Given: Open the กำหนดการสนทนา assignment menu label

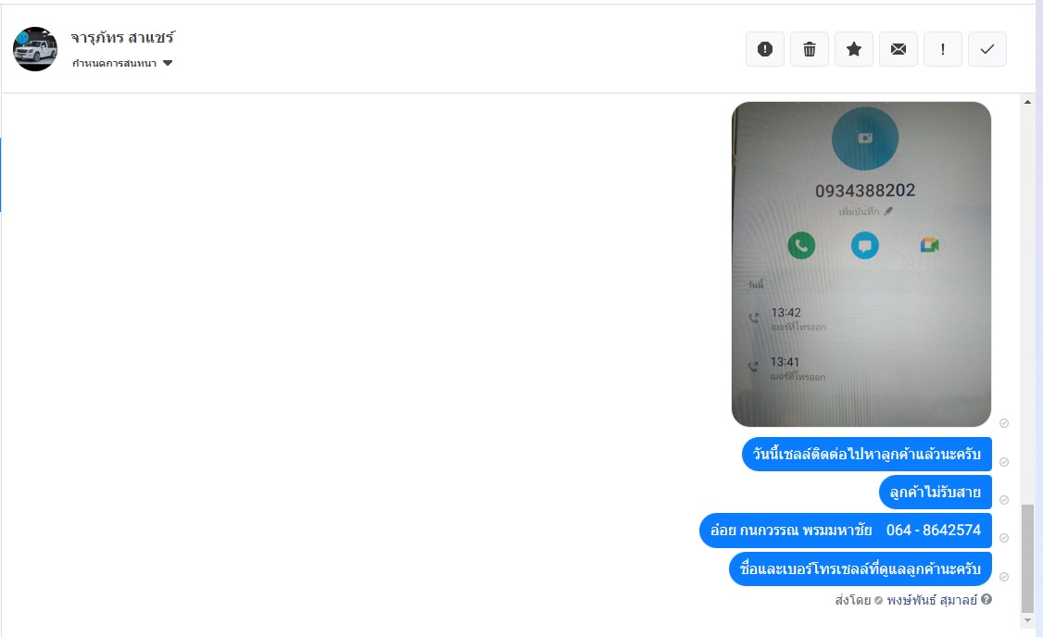Looking at the screenshot, I should coord(115,63).
